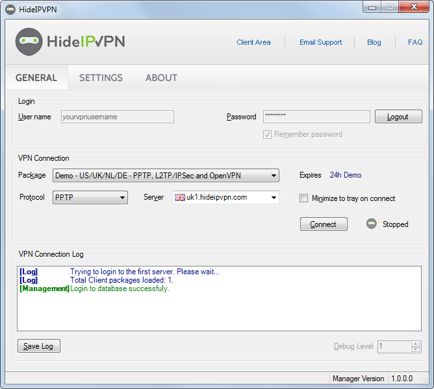Screen dimensions: 434x389
Task: Open the ABOUT tab
Action: pyautogui.click(x=161, y=78)
